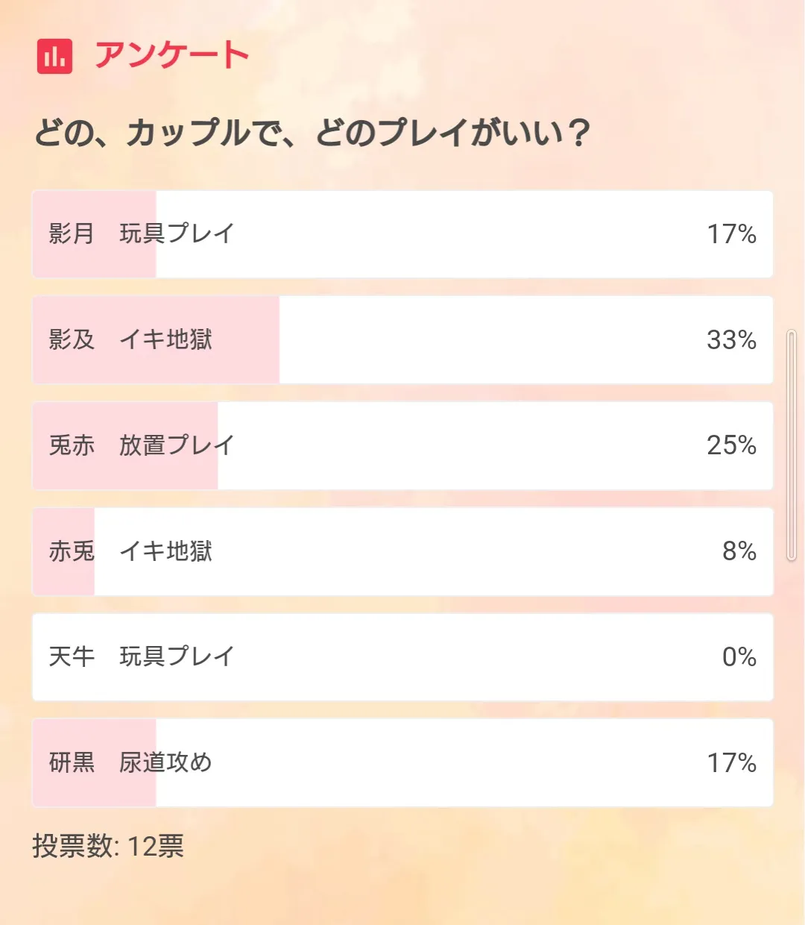Click the 17% label on the 影月 row
The height and width of the screenshot is (925, 805).
point(731,234)
